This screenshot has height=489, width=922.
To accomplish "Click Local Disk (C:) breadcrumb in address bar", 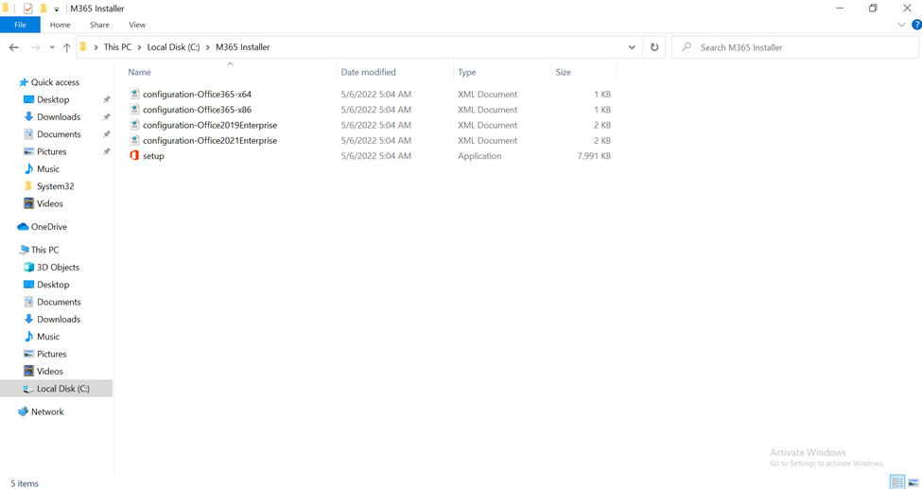I will pyautogui.click(x=173, y=47).
